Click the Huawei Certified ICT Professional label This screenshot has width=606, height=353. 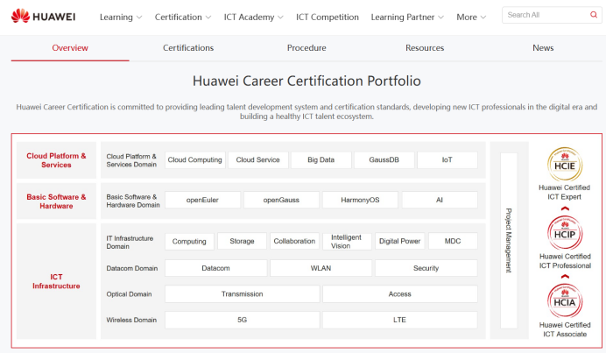point(565,261)
